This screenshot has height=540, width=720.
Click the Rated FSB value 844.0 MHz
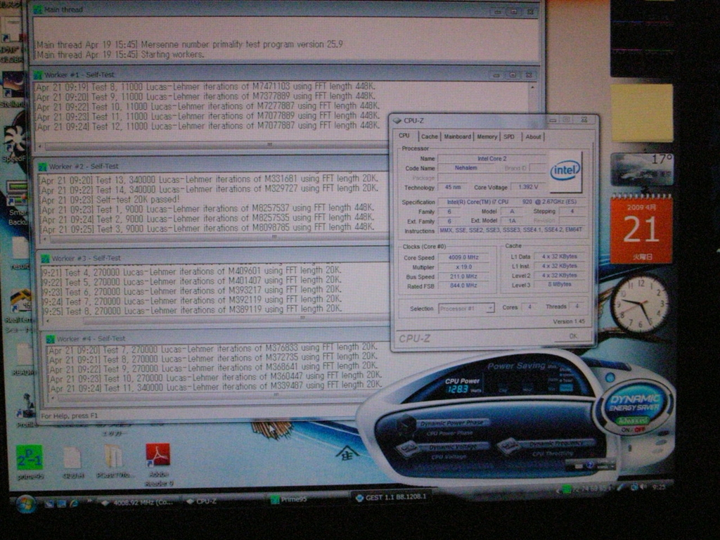[x=463, y=286]
